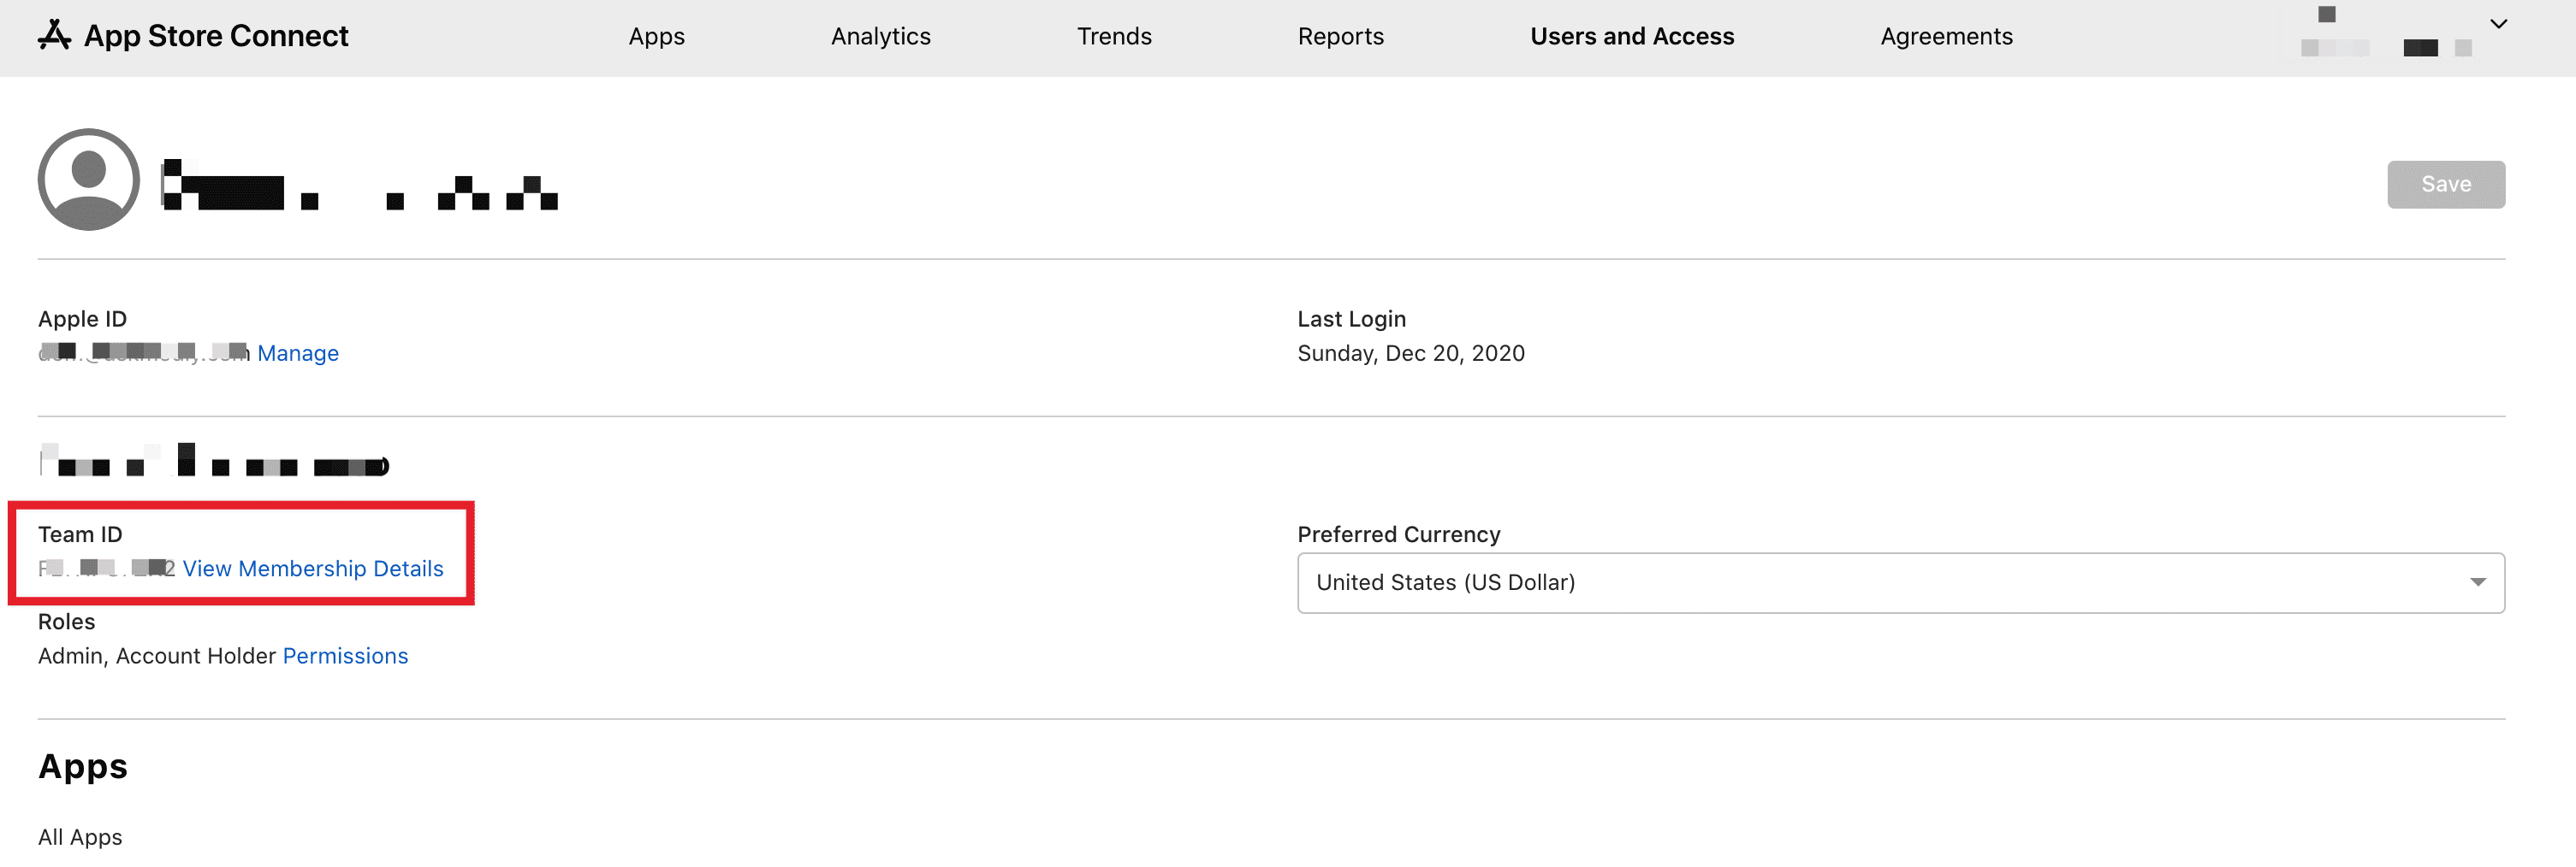Navigate to the Trends section
This screenshot has width=2576, height=867.
point(1114,36)
